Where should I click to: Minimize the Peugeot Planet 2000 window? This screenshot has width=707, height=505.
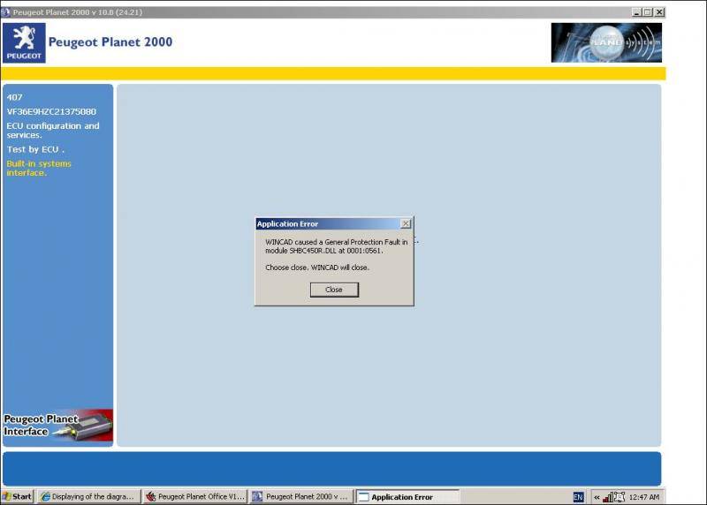click(x=637, y=11)
